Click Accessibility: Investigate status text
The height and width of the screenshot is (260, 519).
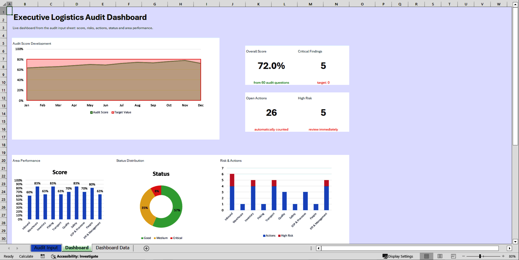pos(78,256)
